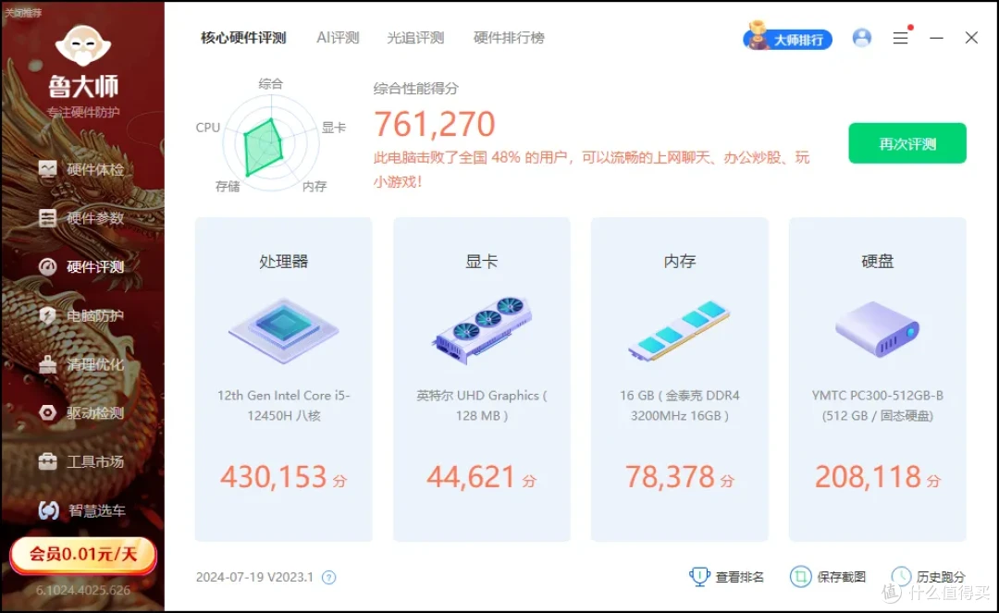Click the 硬件参数 list icon

click(48, 218)
